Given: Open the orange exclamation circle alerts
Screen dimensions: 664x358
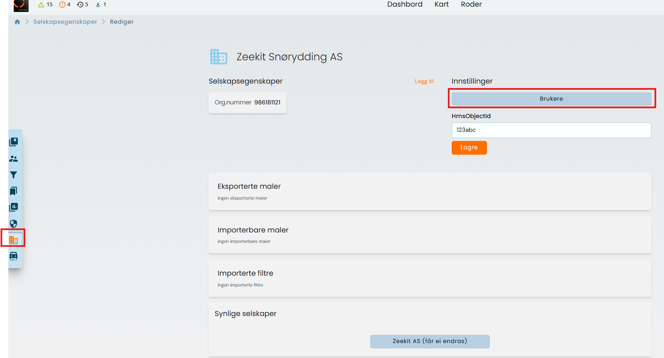Looking at the screenshot, I should tap(62, 5).
